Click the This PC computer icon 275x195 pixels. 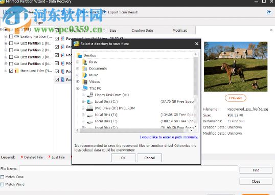pyautogui.click(x=85, y=88)
